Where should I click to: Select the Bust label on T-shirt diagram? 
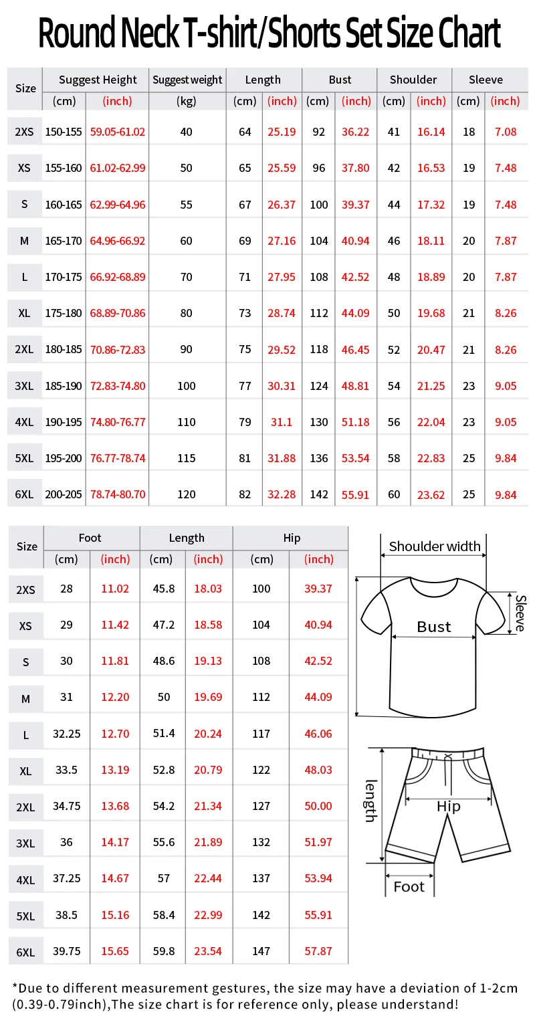click(x=434, y=627)
